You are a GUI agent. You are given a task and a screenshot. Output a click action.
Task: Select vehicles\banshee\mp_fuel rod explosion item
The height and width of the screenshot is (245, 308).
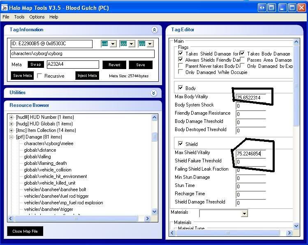[63, 203]
